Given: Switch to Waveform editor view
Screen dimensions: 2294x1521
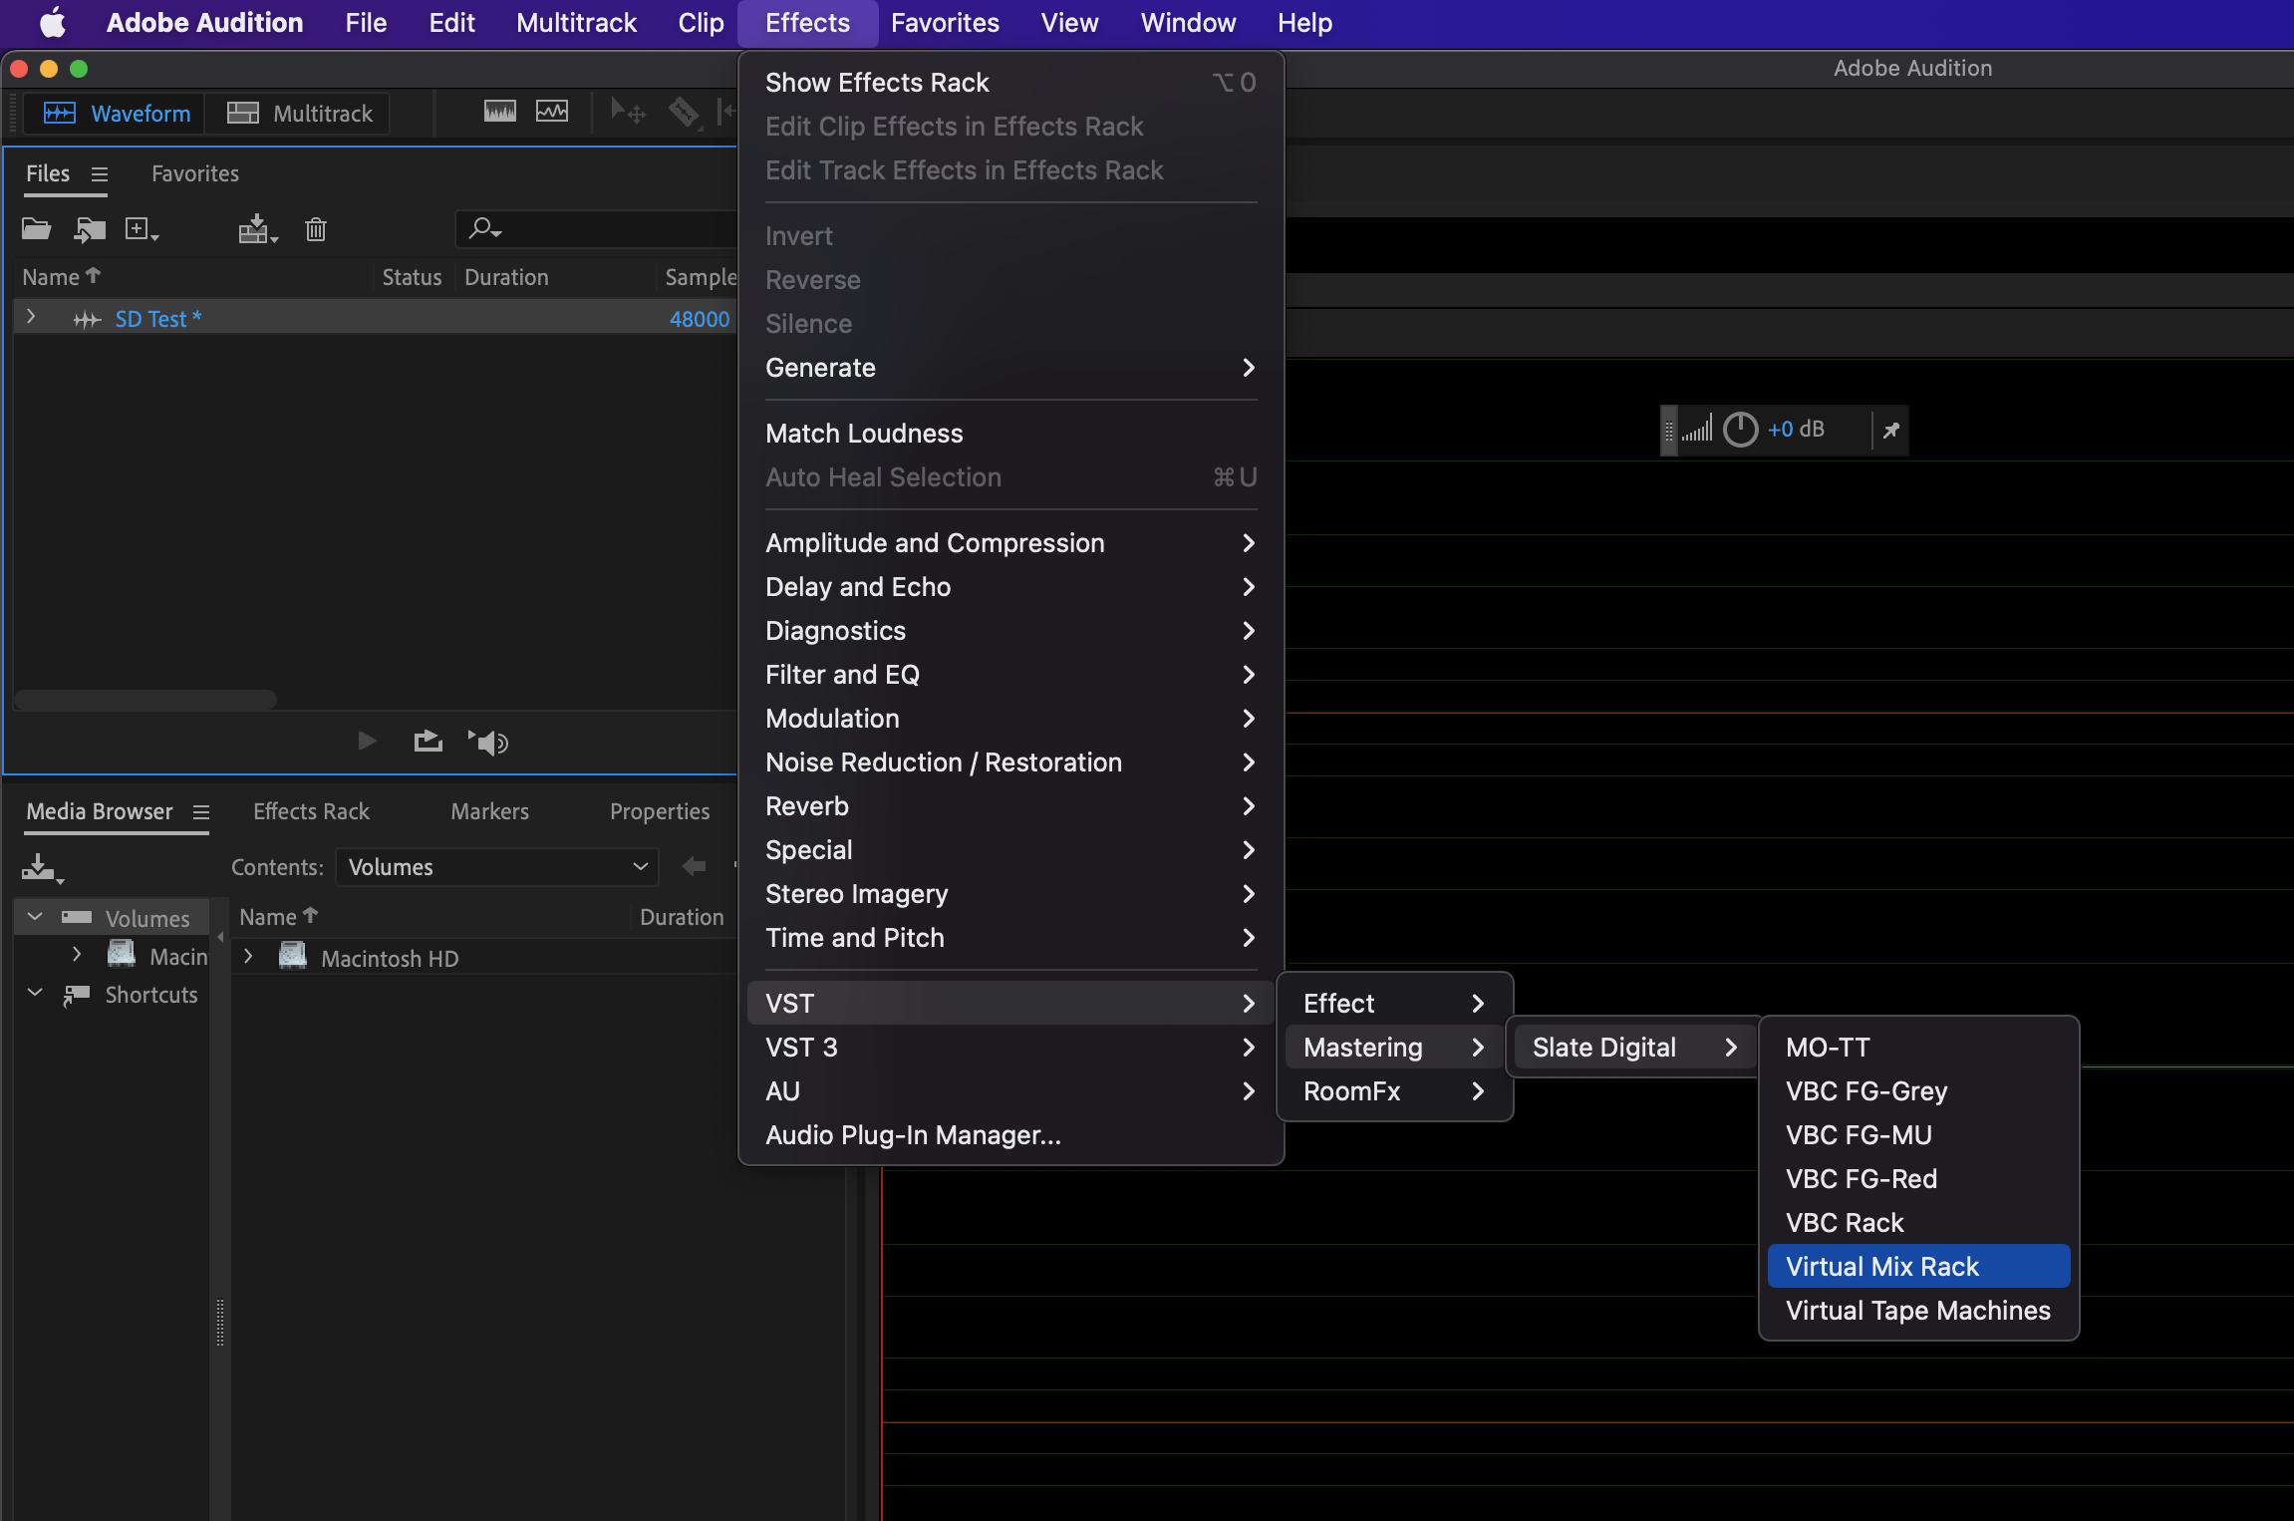Looking at the screenshot, I should pyautogui.click(x=116, y=114).
